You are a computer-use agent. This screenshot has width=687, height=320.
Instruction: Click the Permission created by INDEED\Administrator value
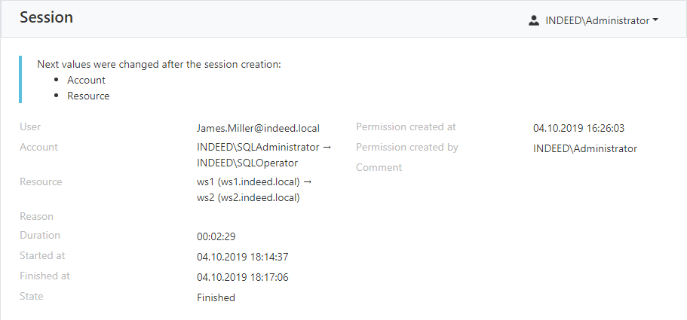coord(585,148)
